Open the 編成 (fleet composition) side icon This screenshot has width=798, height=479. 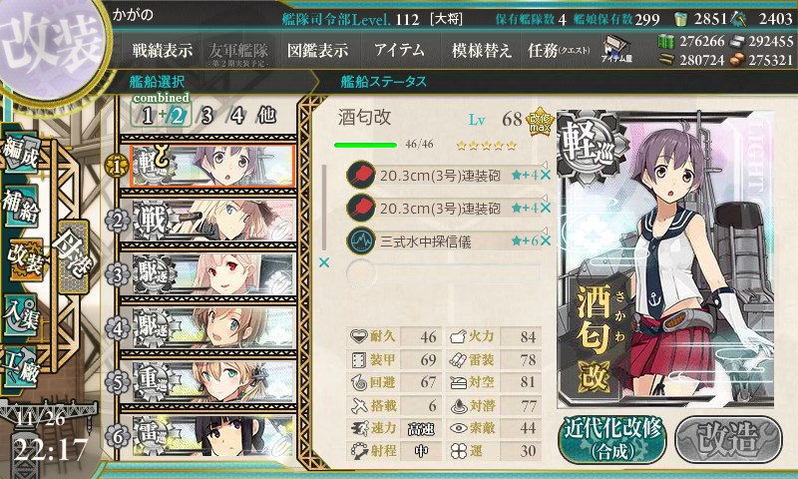coord(21,152)
